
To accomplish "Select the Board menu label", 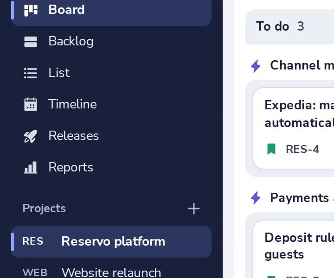I will pyautogui.click(x=66, y=10).
